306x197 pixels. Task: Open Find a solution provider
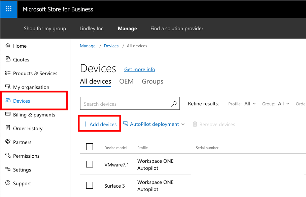click(x=177, y=29)
